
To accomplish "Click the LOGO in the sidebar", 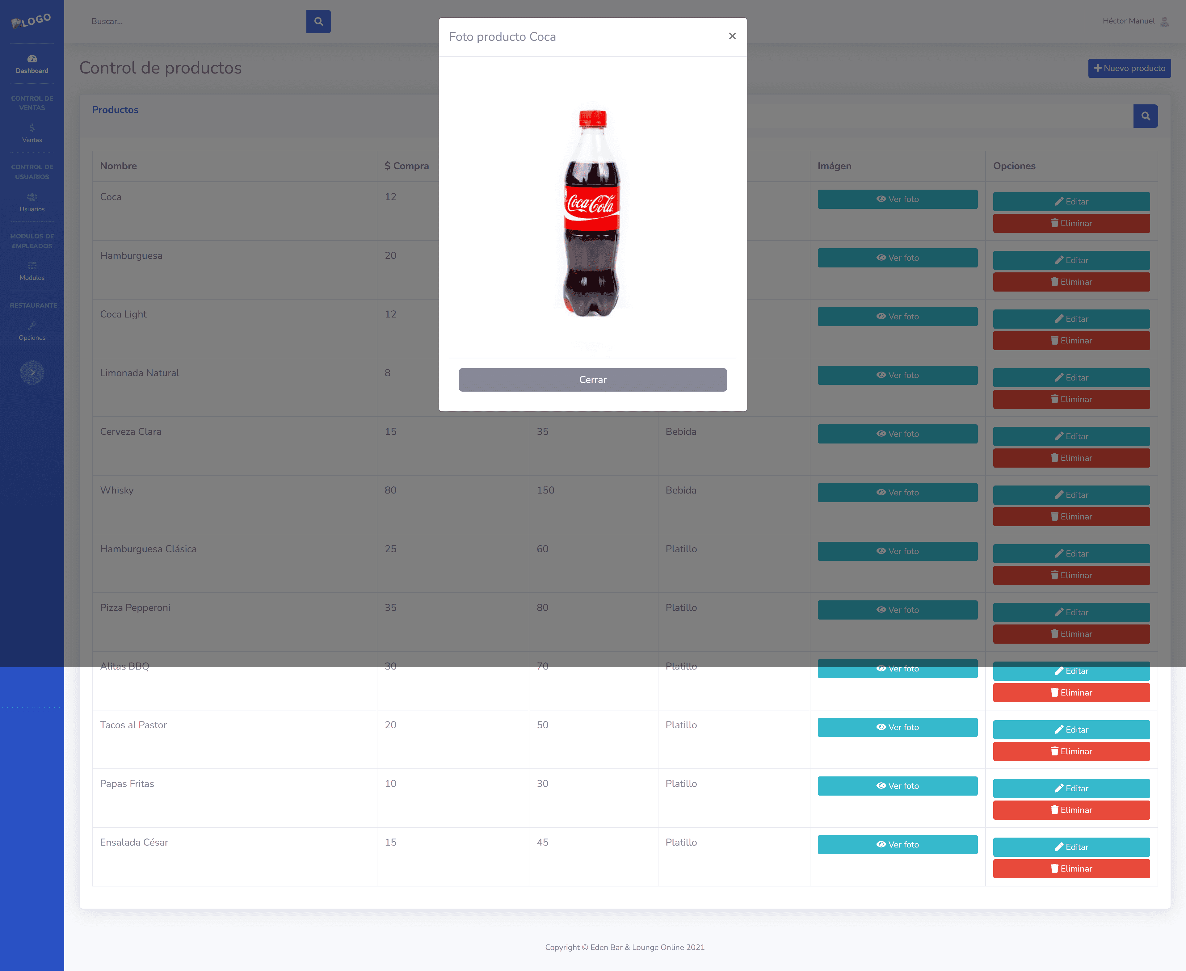I will (x=32, y=21).
